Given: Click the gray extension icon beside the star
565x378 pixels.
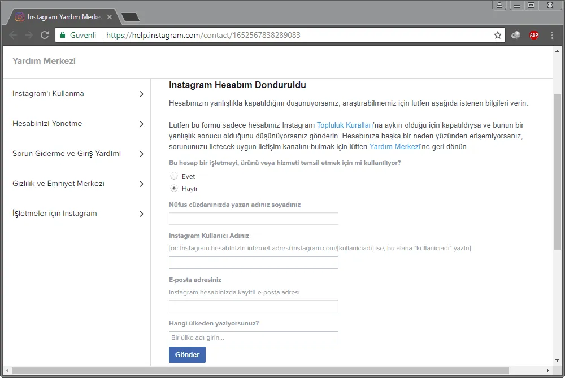Looking at the screenshot, I should click(x=515, y=35).
